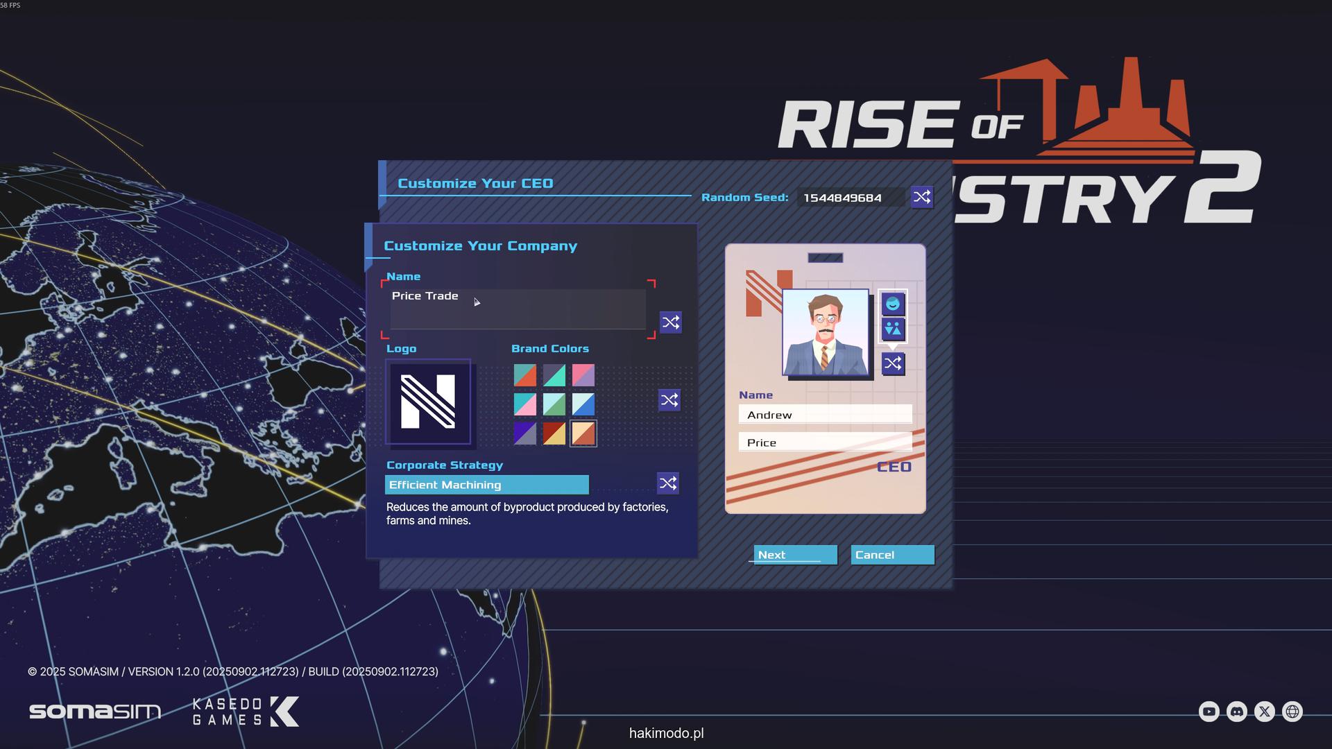
Task: Click the face style icon beside portrait
Action: [x=893, y=304]
